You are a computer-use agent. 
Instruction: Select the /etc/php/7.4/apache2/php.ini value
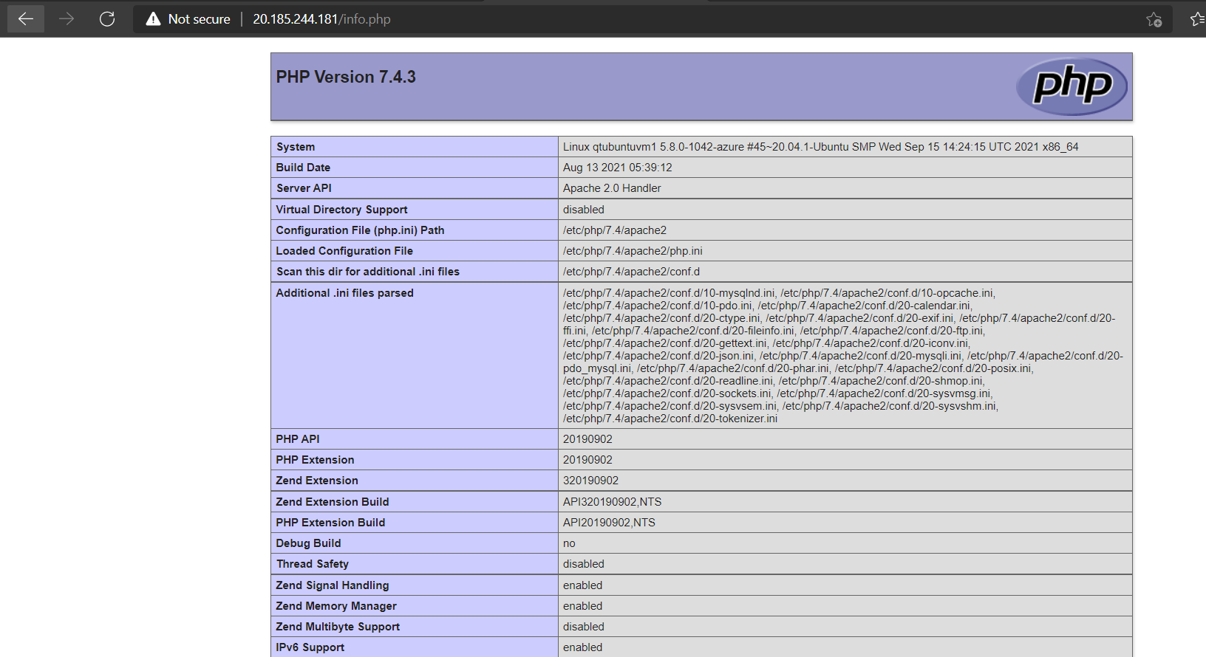click(633, 251)
